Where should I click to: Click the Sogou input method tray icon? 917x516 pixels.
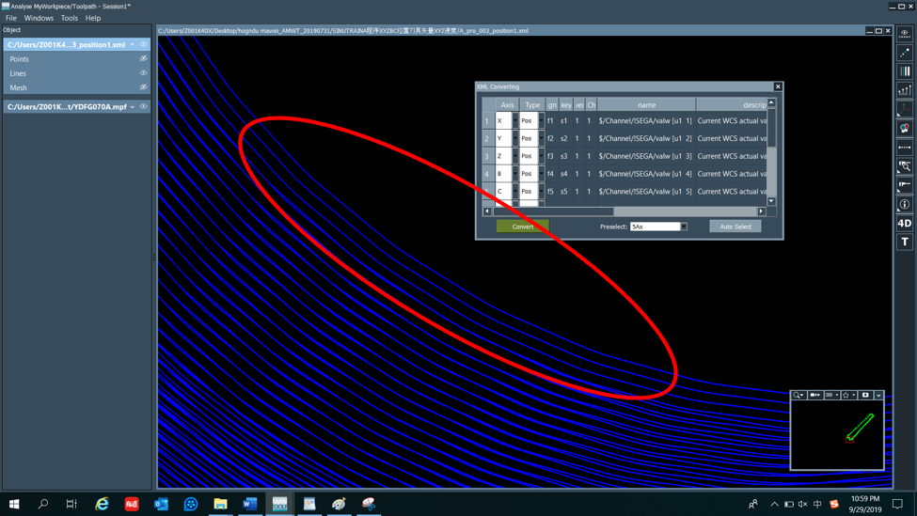pyautogui.click(x=834, y=504)
